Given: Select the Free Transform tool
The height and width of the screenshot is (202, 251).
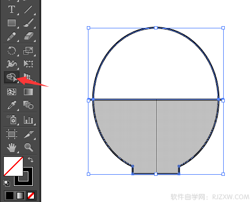Looking at the screenshot, I should pyautogui.click(x=28, y=63).
